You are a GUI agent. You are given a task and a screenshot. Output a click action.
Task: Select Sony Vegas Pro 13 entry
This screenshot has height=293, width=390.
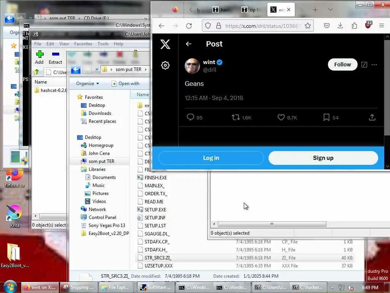pos(103,225)
